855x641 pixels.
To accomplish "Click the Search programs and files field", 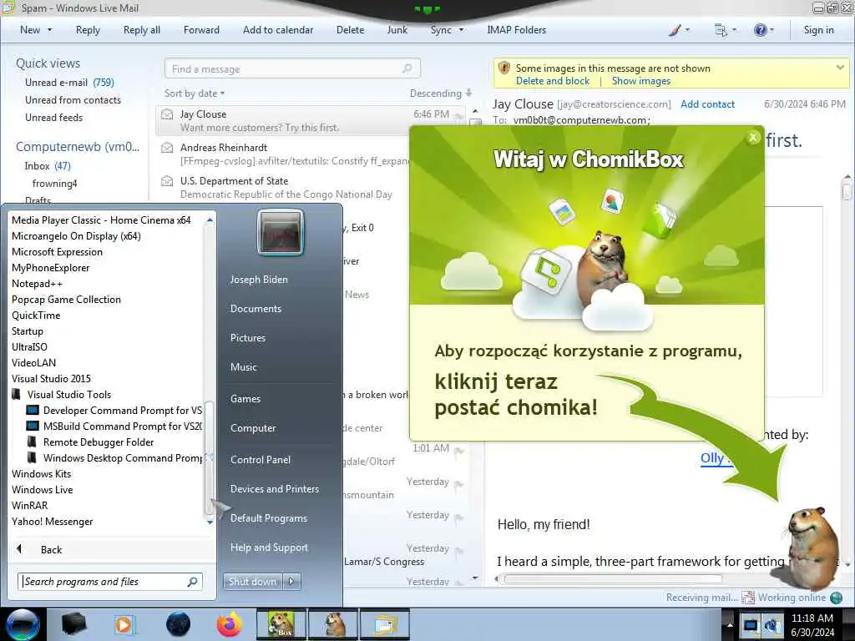I will click(110, 582).
